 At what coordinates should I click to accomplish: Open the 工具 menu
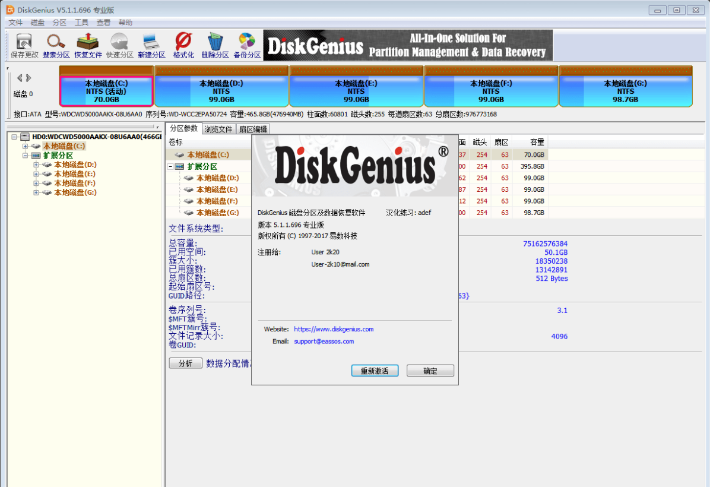click(x=81, y=23)
